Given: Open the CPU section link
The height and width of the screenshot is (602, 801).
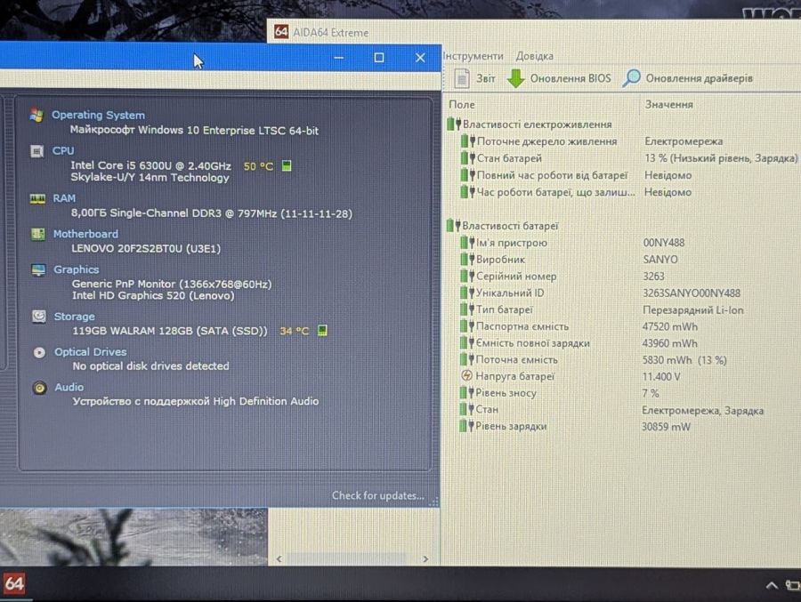Looking at the screenshot, I should [x=63, y=150].
